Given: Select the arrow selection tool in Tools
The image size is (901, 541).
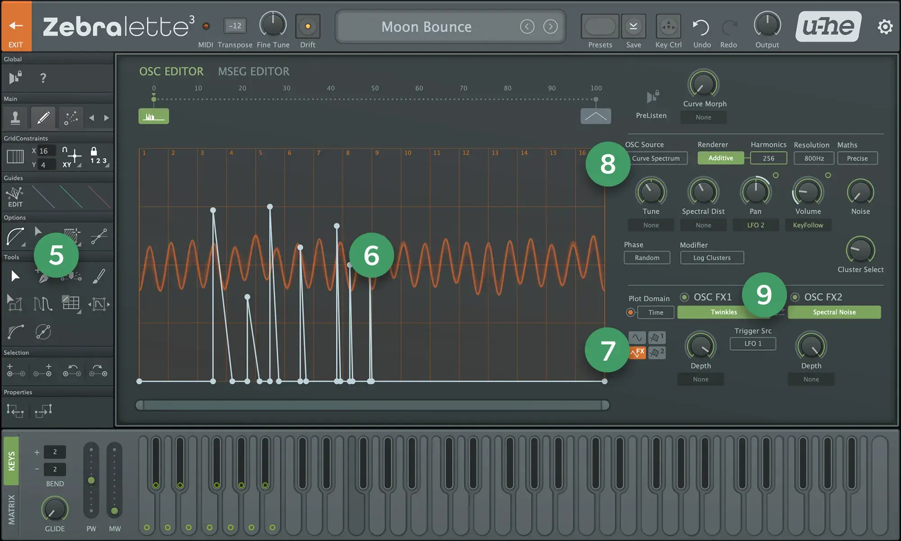Looking at the screenshot, I should (15, 276).
